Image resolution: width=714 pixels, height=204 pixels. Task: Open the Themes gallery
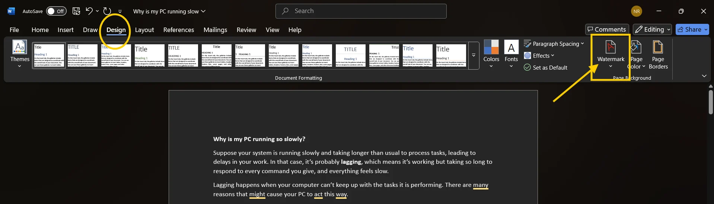tap(20, 54)
